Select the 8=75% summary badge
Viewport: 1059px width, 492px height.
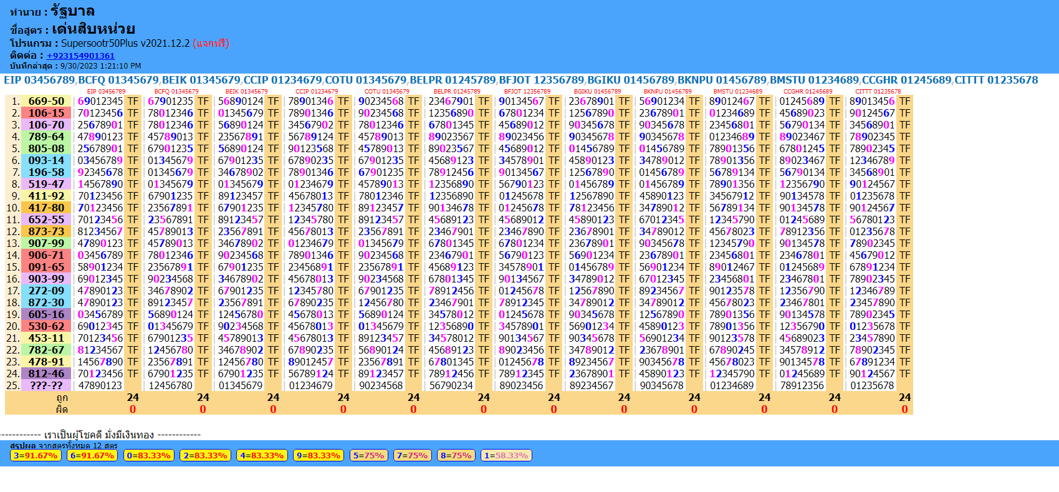pyautogui.click(x=456, y=456)
